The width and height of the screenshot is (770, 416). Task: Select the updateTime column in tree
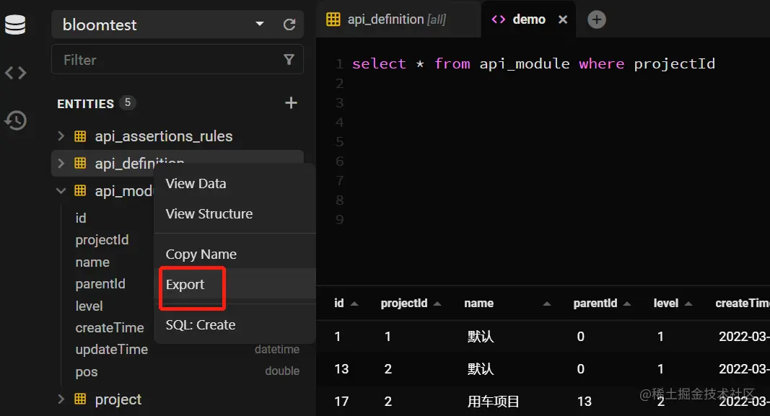click(111, 349)
